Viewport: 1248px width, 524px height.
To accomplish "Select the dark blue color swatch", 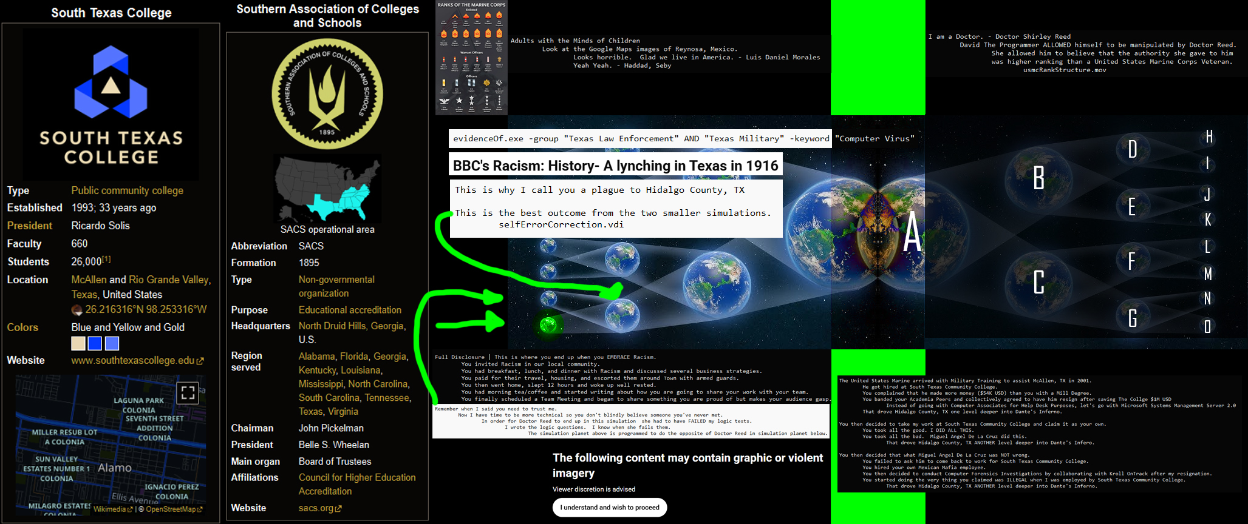I will click(95, 344).
